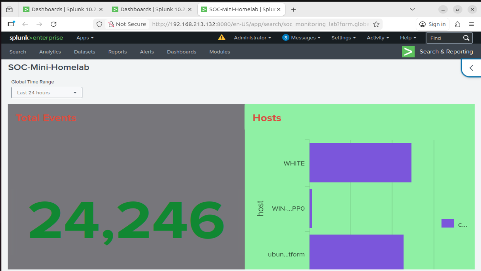Open the Help dropdown menu
The width and height of the screenshot is (481, 271).
coord(408,38)
